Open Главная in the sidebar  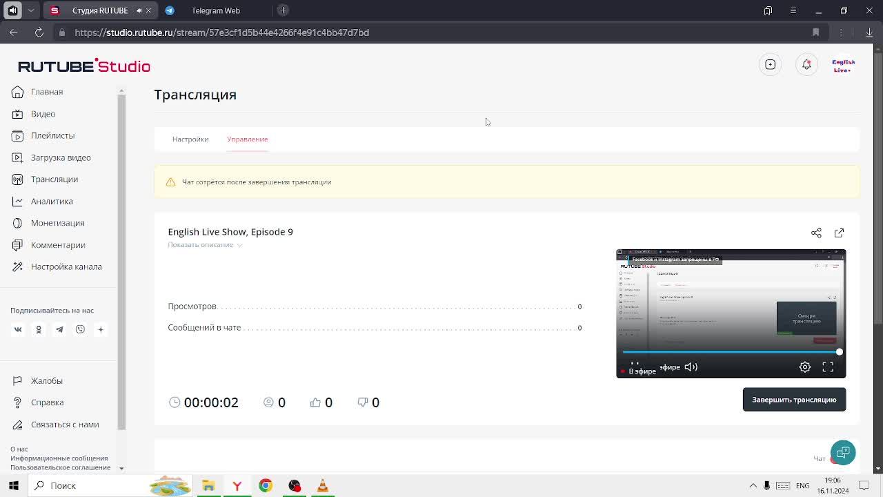pos(47,92)
